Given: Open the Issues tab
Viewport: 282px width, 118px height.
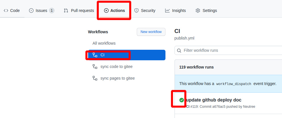Looking at the screenshot, I should (x=42, y=11).
